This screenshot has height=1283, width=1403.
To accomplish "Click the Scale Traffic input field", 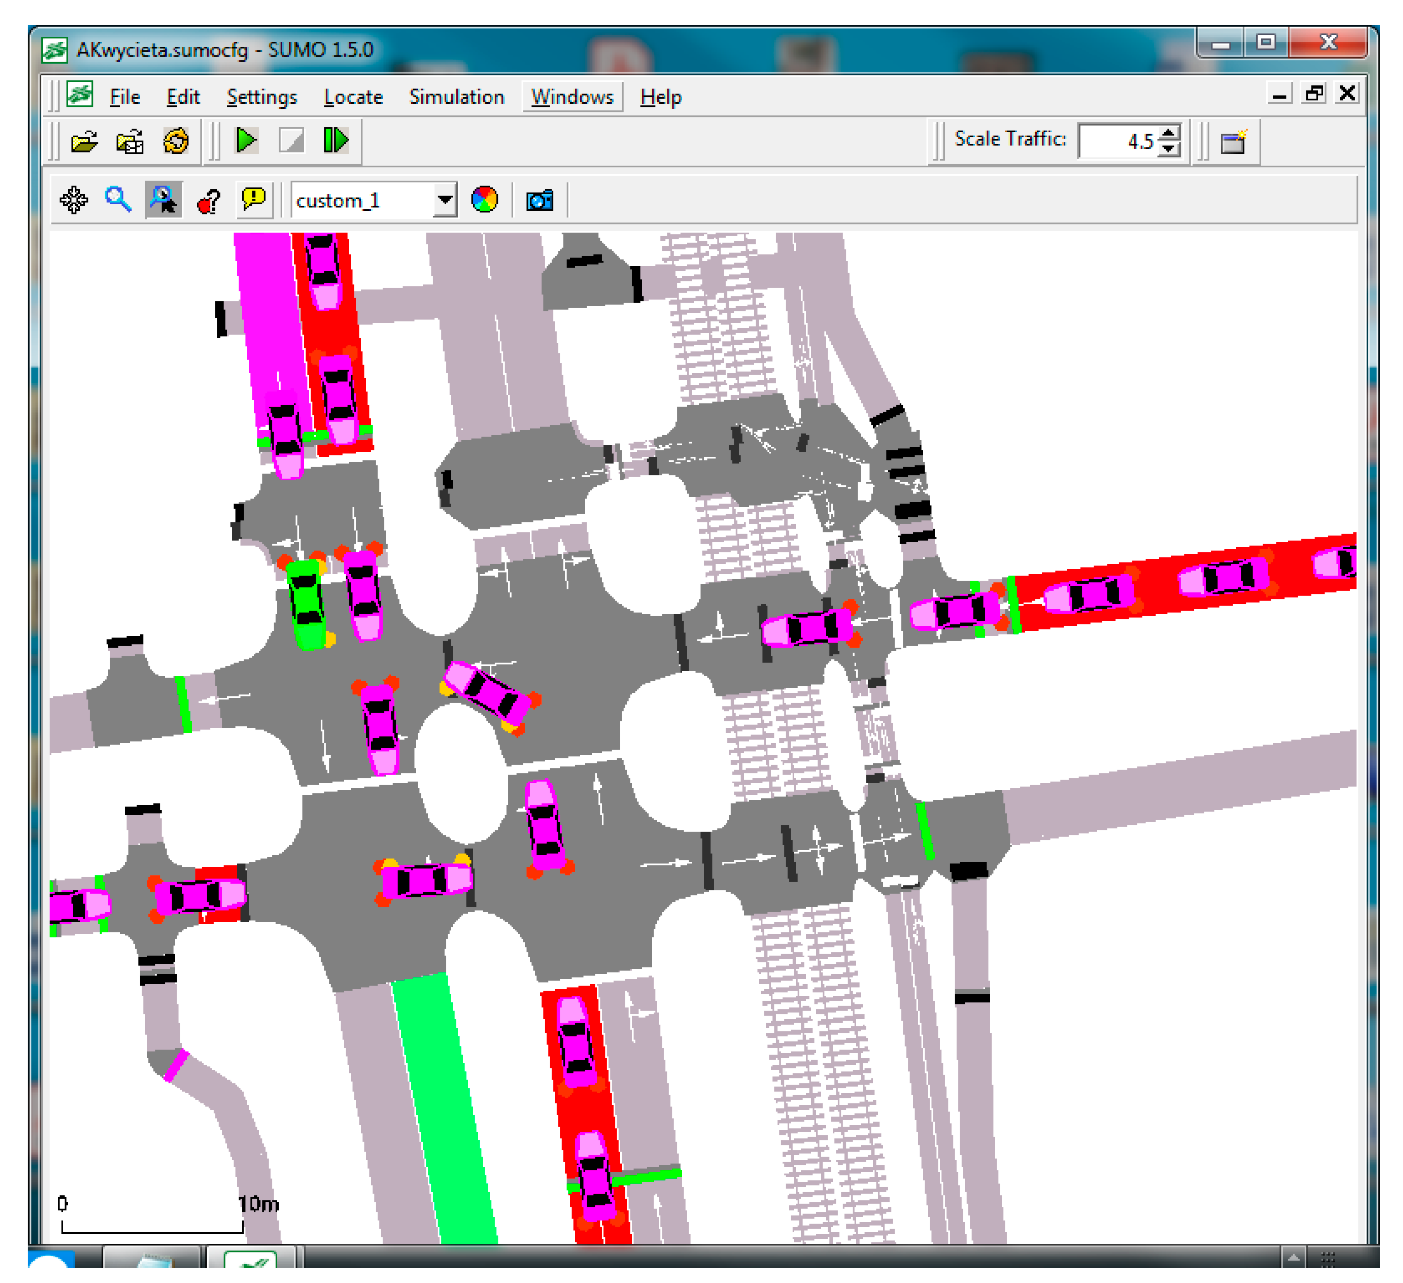I will pos(1115,141).
